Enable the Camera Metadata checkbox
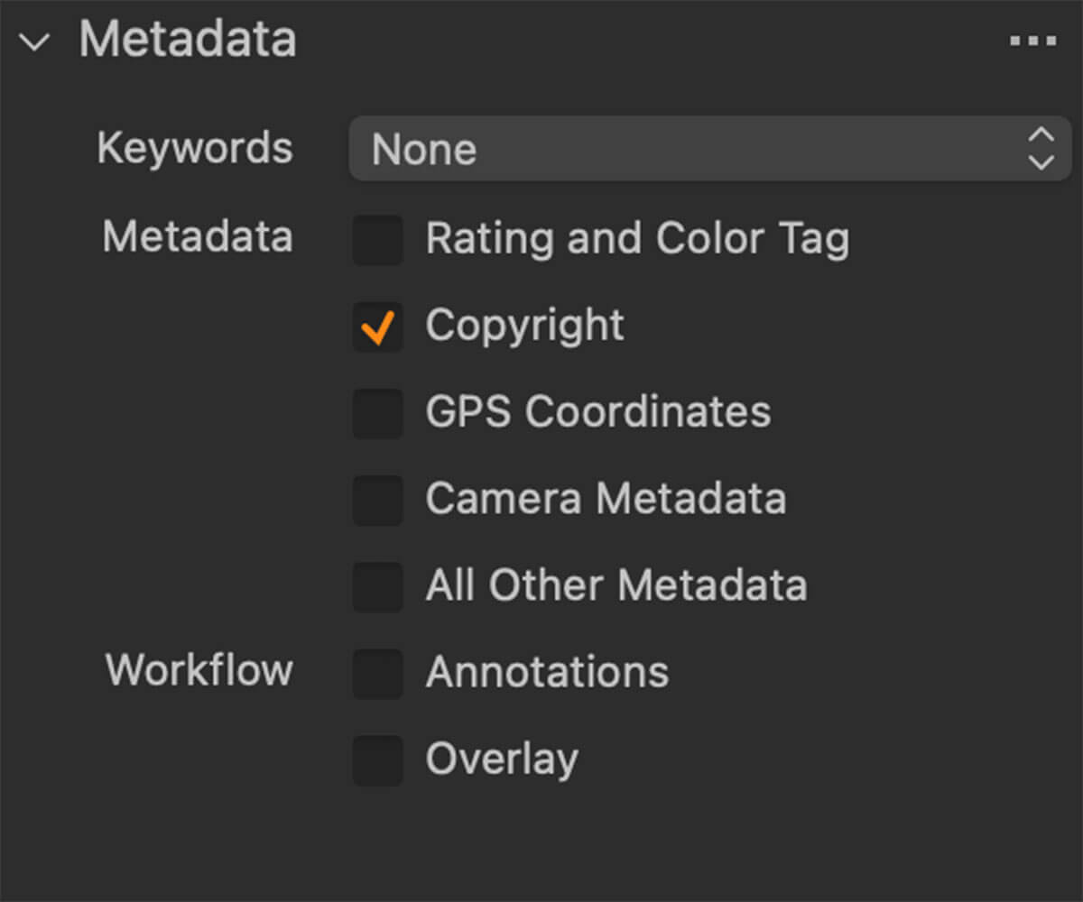 pos(377,500)
